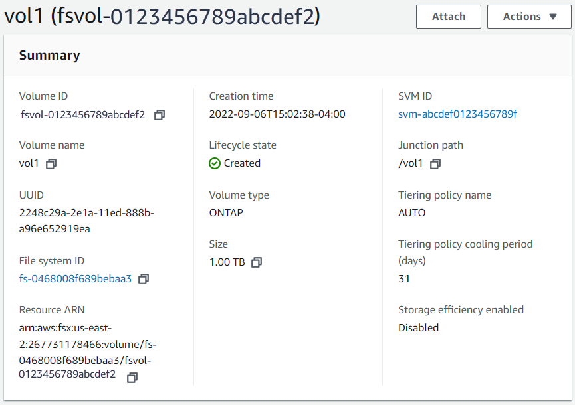Open the Actions dropdown menu
The width and height of the screenshot is (575, 405).
pyautogui.click(x=528, y=17)
